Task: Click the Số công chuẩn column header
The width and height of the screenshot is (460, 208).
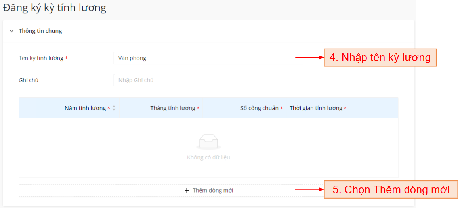Action: [x=259, y=108]
